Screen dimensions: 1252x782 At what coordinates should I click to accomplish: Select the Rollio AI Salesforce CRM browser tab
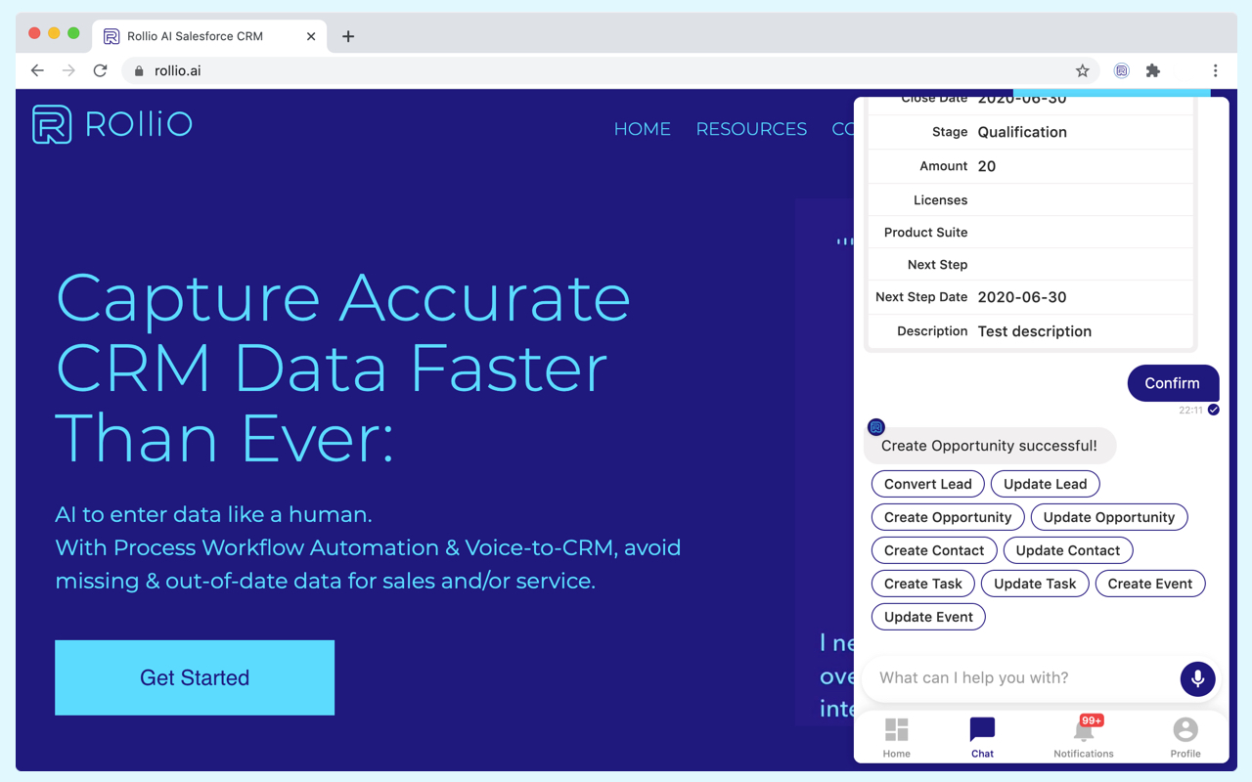(x=210, y=36)
